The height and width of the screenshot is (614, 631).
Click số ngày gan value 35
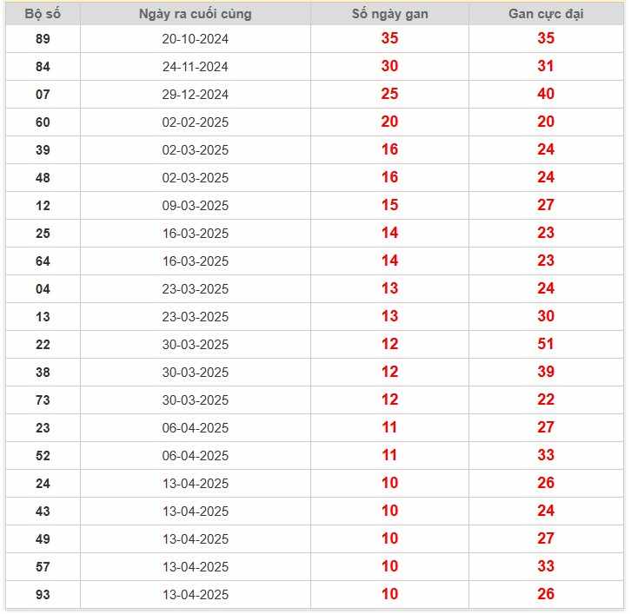click(389, 38)
